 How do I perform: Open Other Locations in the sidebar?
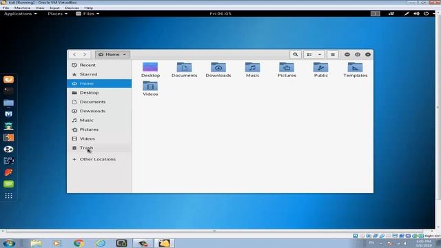99,159
